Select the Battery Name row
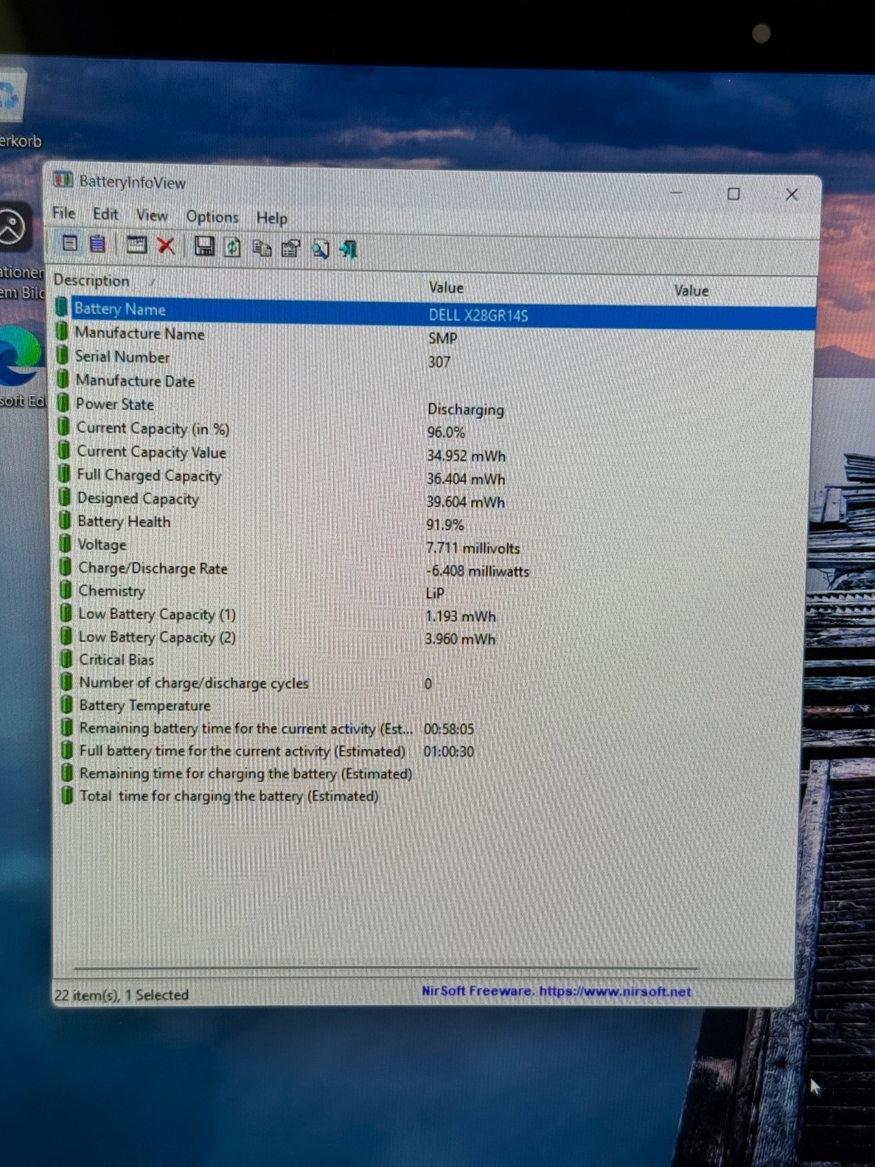 [x=435, y=313]
